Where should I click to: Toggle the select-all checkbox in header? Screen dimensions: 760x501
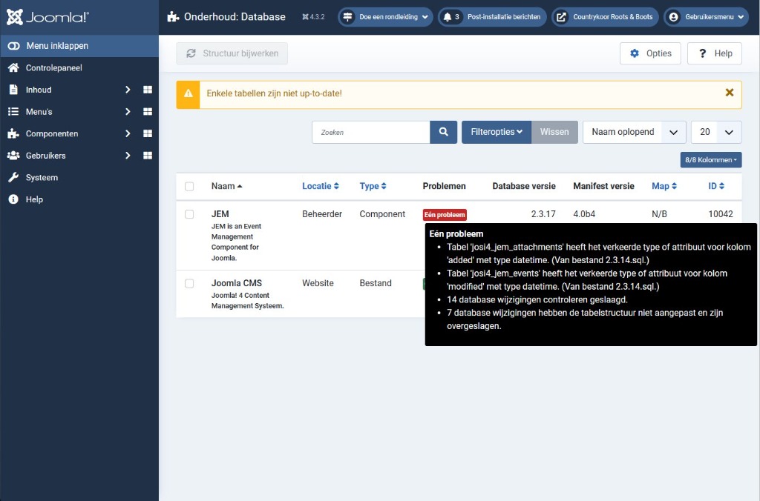tap(189, 186)
